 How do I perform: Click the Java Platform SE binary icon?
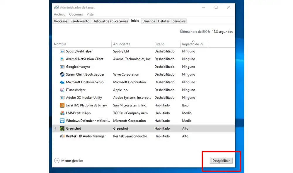click(x=62, y=105)
